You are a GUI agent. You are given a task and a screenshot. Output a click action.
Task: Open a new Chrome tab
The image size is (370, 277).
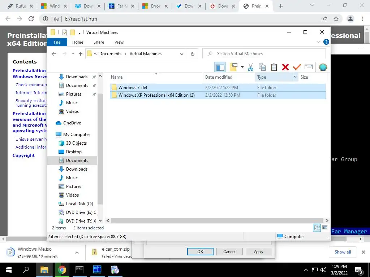pos(280,6)
